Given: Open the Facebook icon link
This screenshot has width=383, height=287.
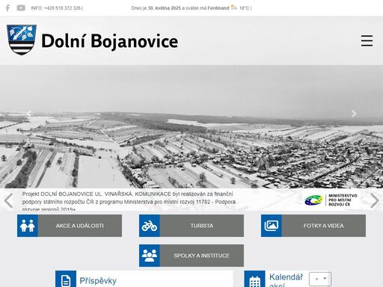Looking at the screenshot, I should [7, 8].
